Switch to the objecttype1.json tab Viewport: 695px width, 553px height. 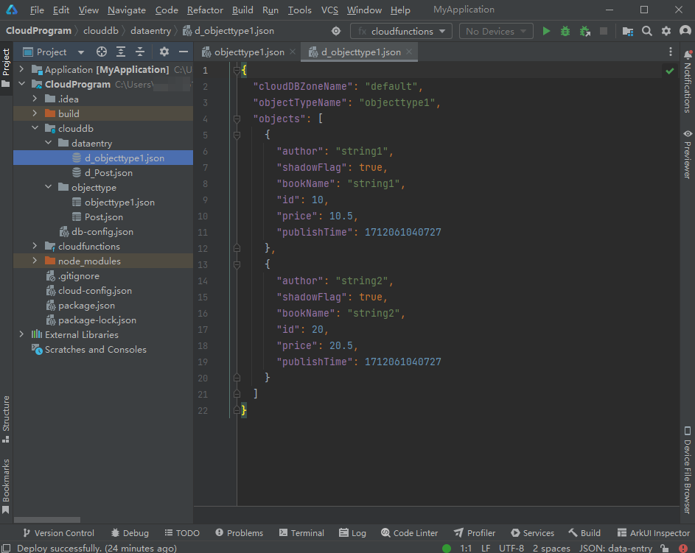point(248,52)
